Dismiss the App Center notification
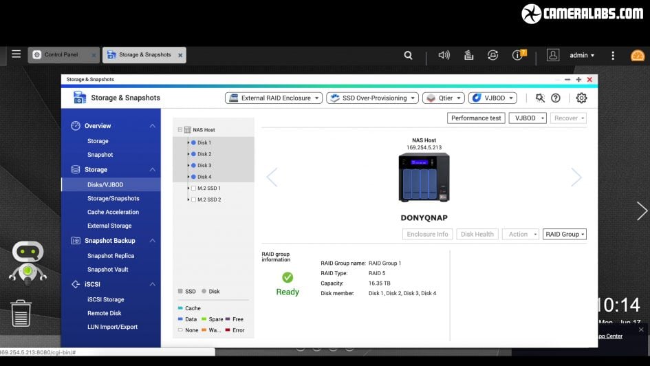Screen dimensions: 650x366 click(x=641, y=330)
